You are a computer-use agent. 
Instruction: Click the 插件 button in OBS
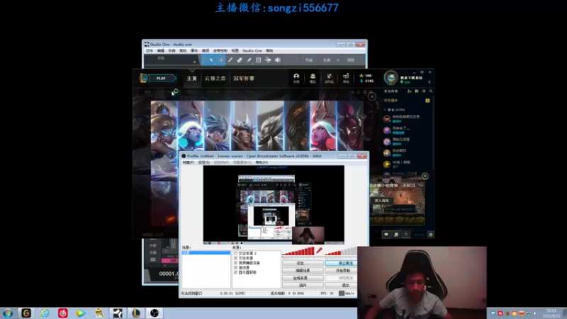303,286
